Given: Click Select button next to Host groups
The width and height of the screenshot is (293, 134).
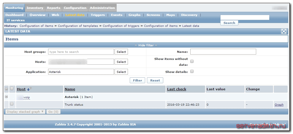Looking at the screenshot, I should (121, 52).
